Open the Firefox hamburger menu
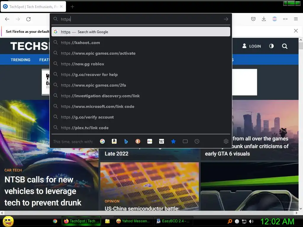Viewport: 303px width, 227px height. [x=296, y=19]
